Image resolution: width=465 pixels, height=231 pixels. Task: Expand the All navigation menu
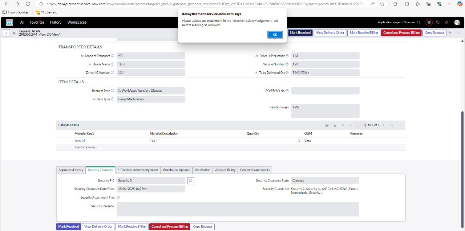point(22,22)
